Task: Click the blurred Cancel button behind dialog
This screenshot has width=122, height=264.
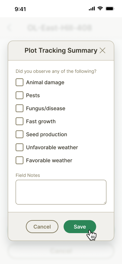Action: pos(61,251)
